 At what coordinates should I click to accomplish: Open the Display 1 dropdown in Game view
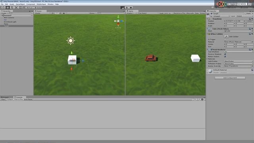coord(132,13)
